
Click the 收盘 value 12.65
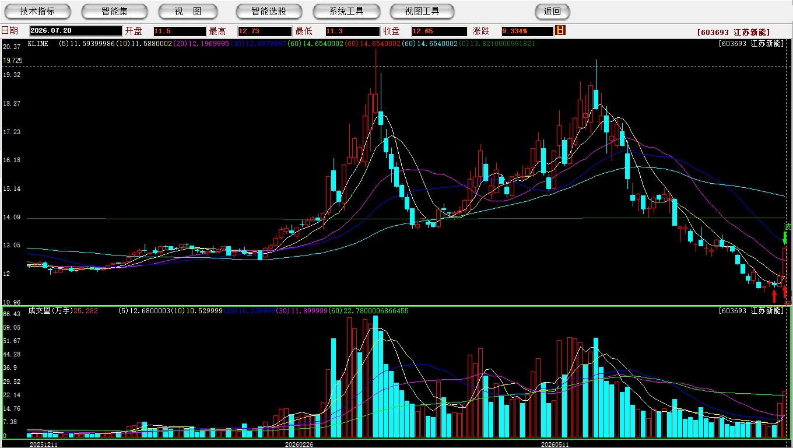tap(439, 31)
